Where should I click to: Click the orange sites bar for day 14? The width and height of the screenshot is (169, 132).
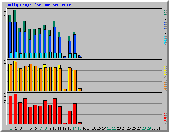point(75,81)
